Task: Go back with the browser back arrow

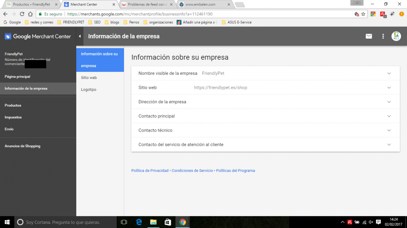Action: pos(6,14)
